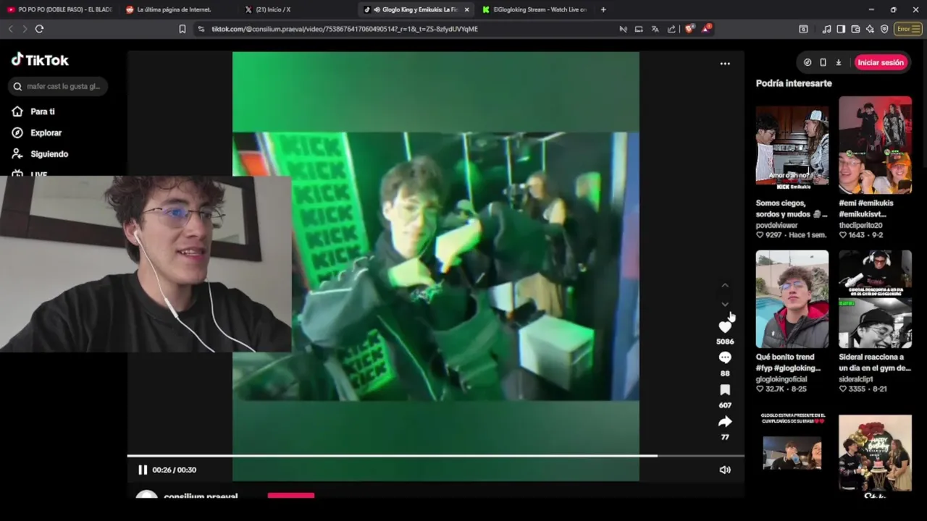Bookmark this page in address bar

[183, 29]
